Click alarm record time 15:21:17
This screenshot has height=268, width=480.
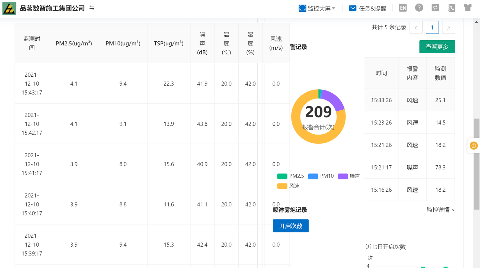(381, 168)
